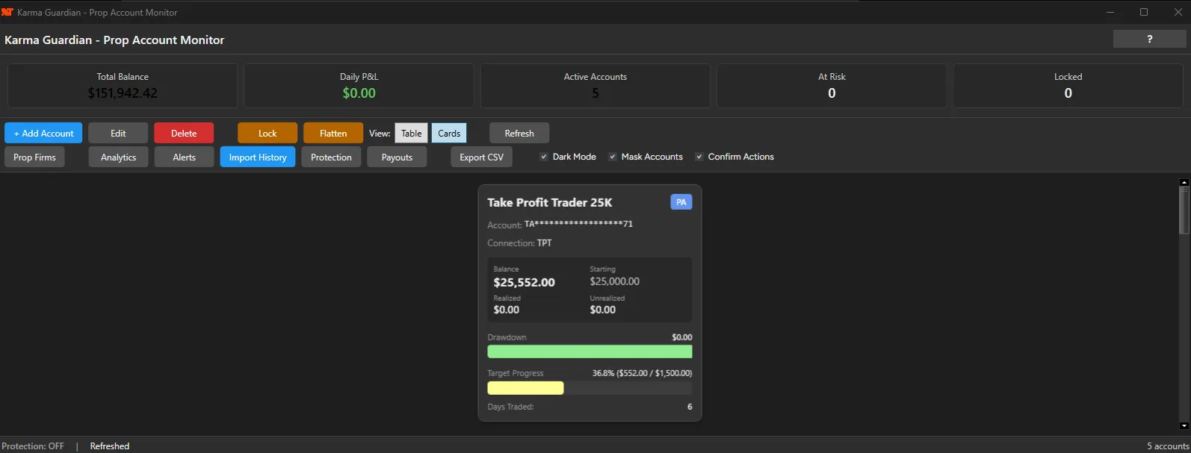Close the Karma Guardian window
The width and height of the screenshot is (1191, 453).
(1178, 12)
